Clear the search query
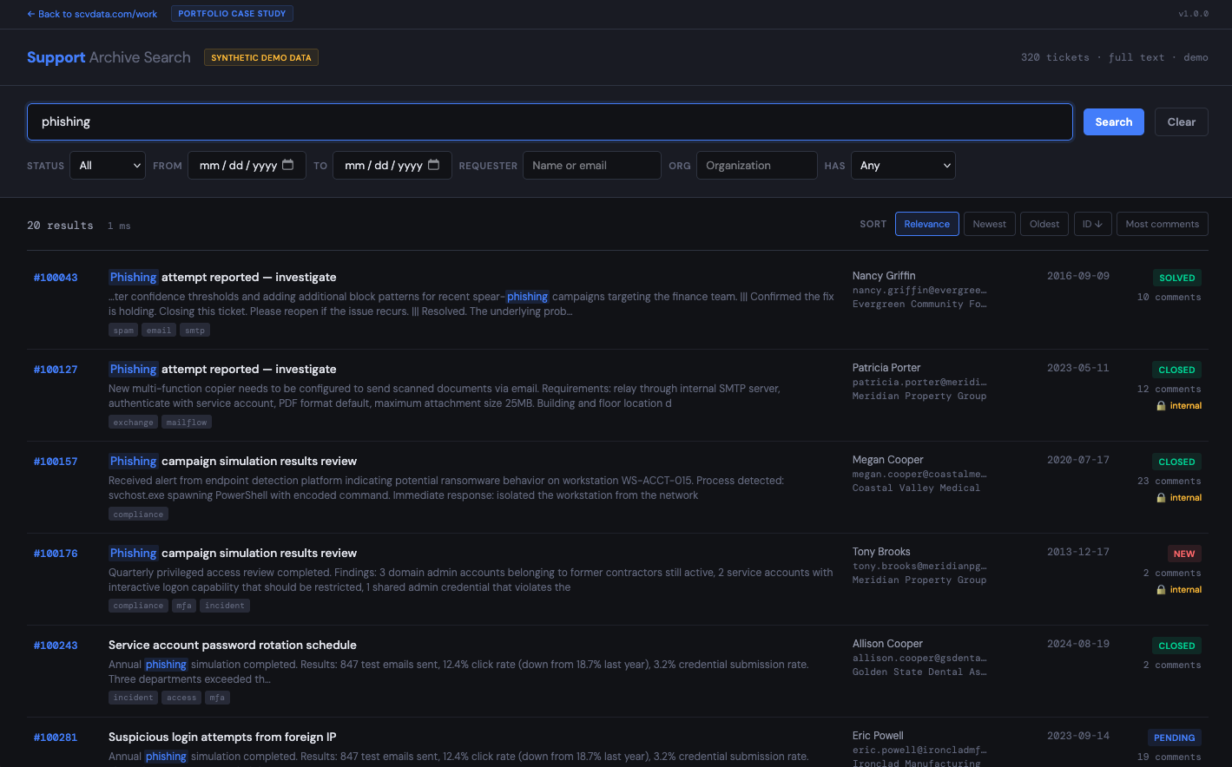 pos(1181,122)
